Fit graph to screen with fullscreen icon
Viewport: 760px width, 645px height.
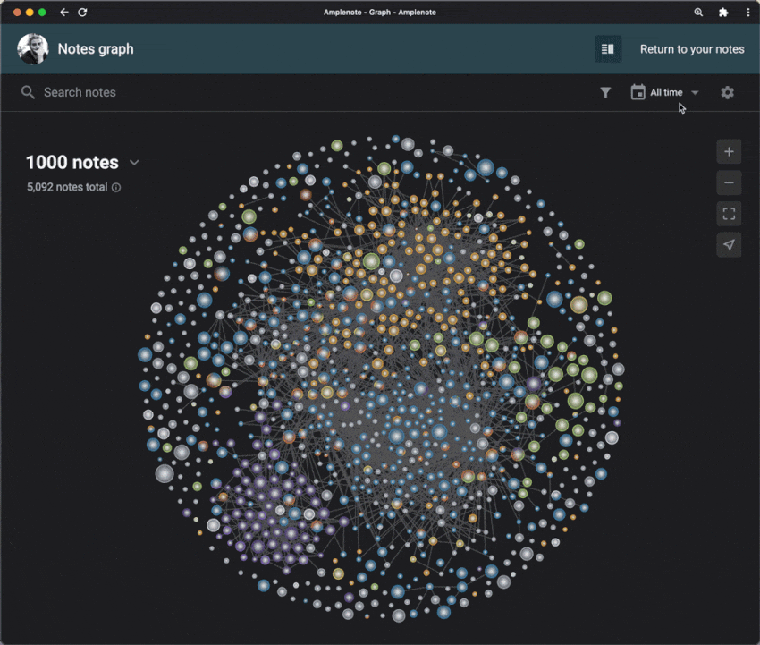tap(729, 214)
